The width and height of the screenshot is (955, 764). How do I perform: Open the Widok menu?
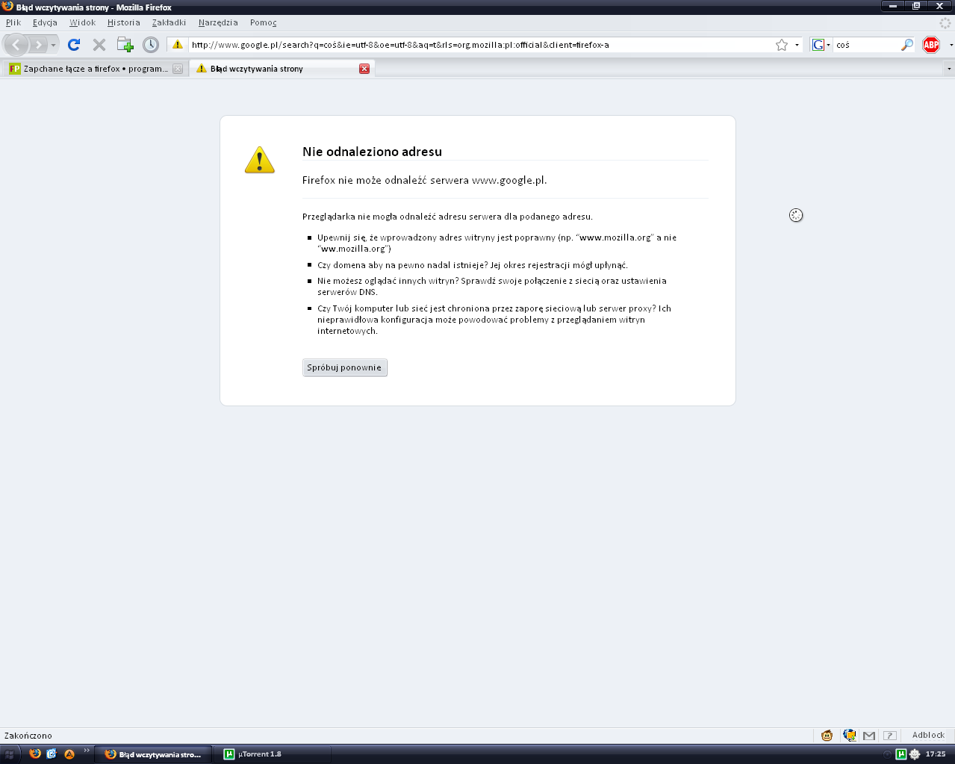[82, 22]
